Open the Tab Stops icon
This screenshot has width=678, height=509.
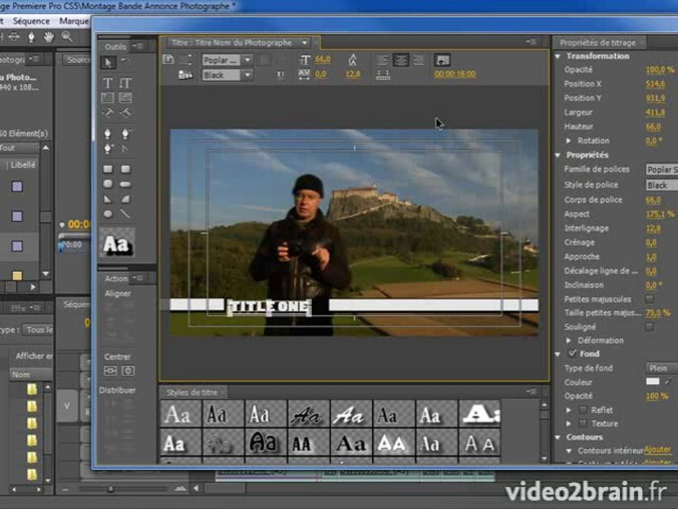coord(383,75)
